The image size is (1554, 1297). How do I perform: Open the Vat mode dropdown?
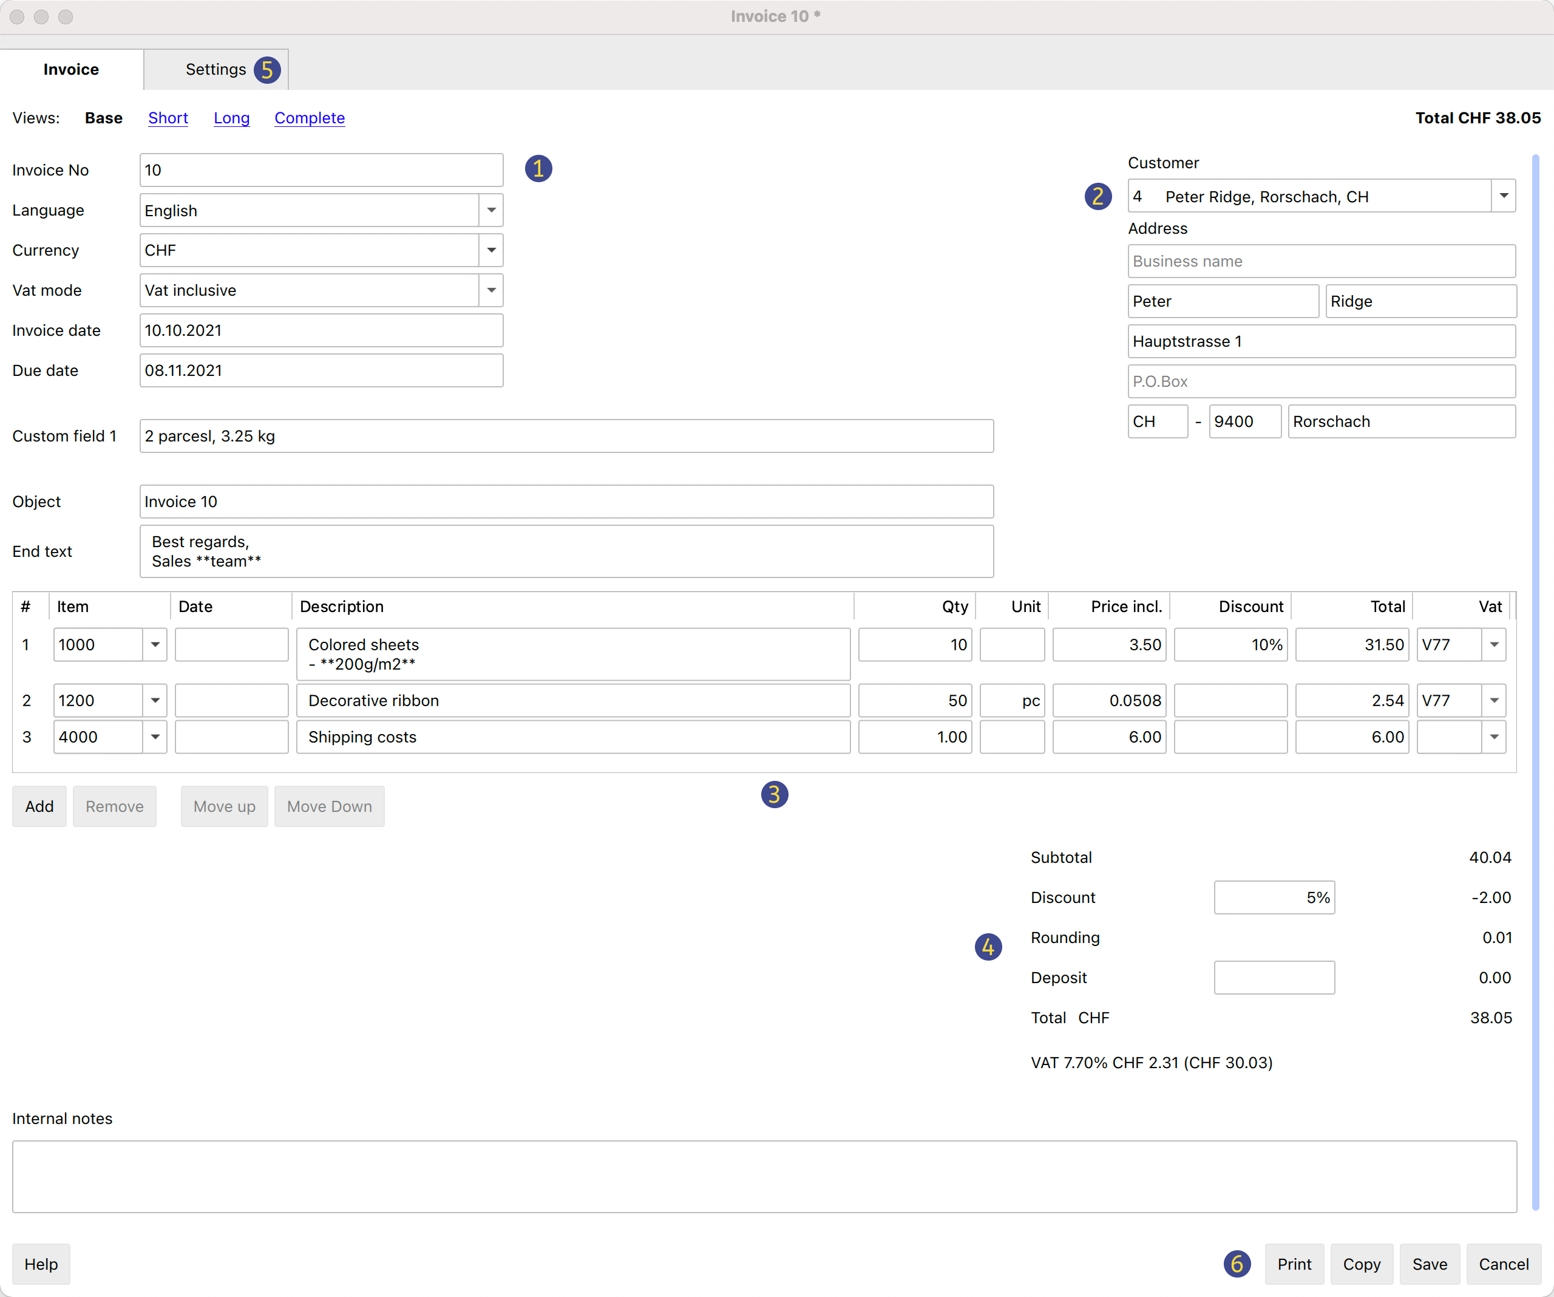pyautogui.click(x=490, y=290)
